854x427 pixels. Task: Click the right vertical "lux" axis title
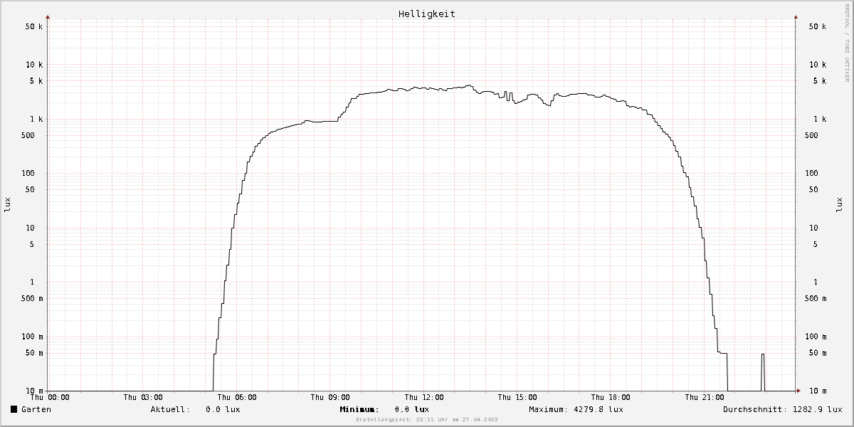click(839, 205)
